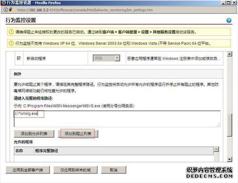This screenshot has width=238, height=183.
Task: Click the settings panel scrollbar thumb
Action: (x=229, y=124)
